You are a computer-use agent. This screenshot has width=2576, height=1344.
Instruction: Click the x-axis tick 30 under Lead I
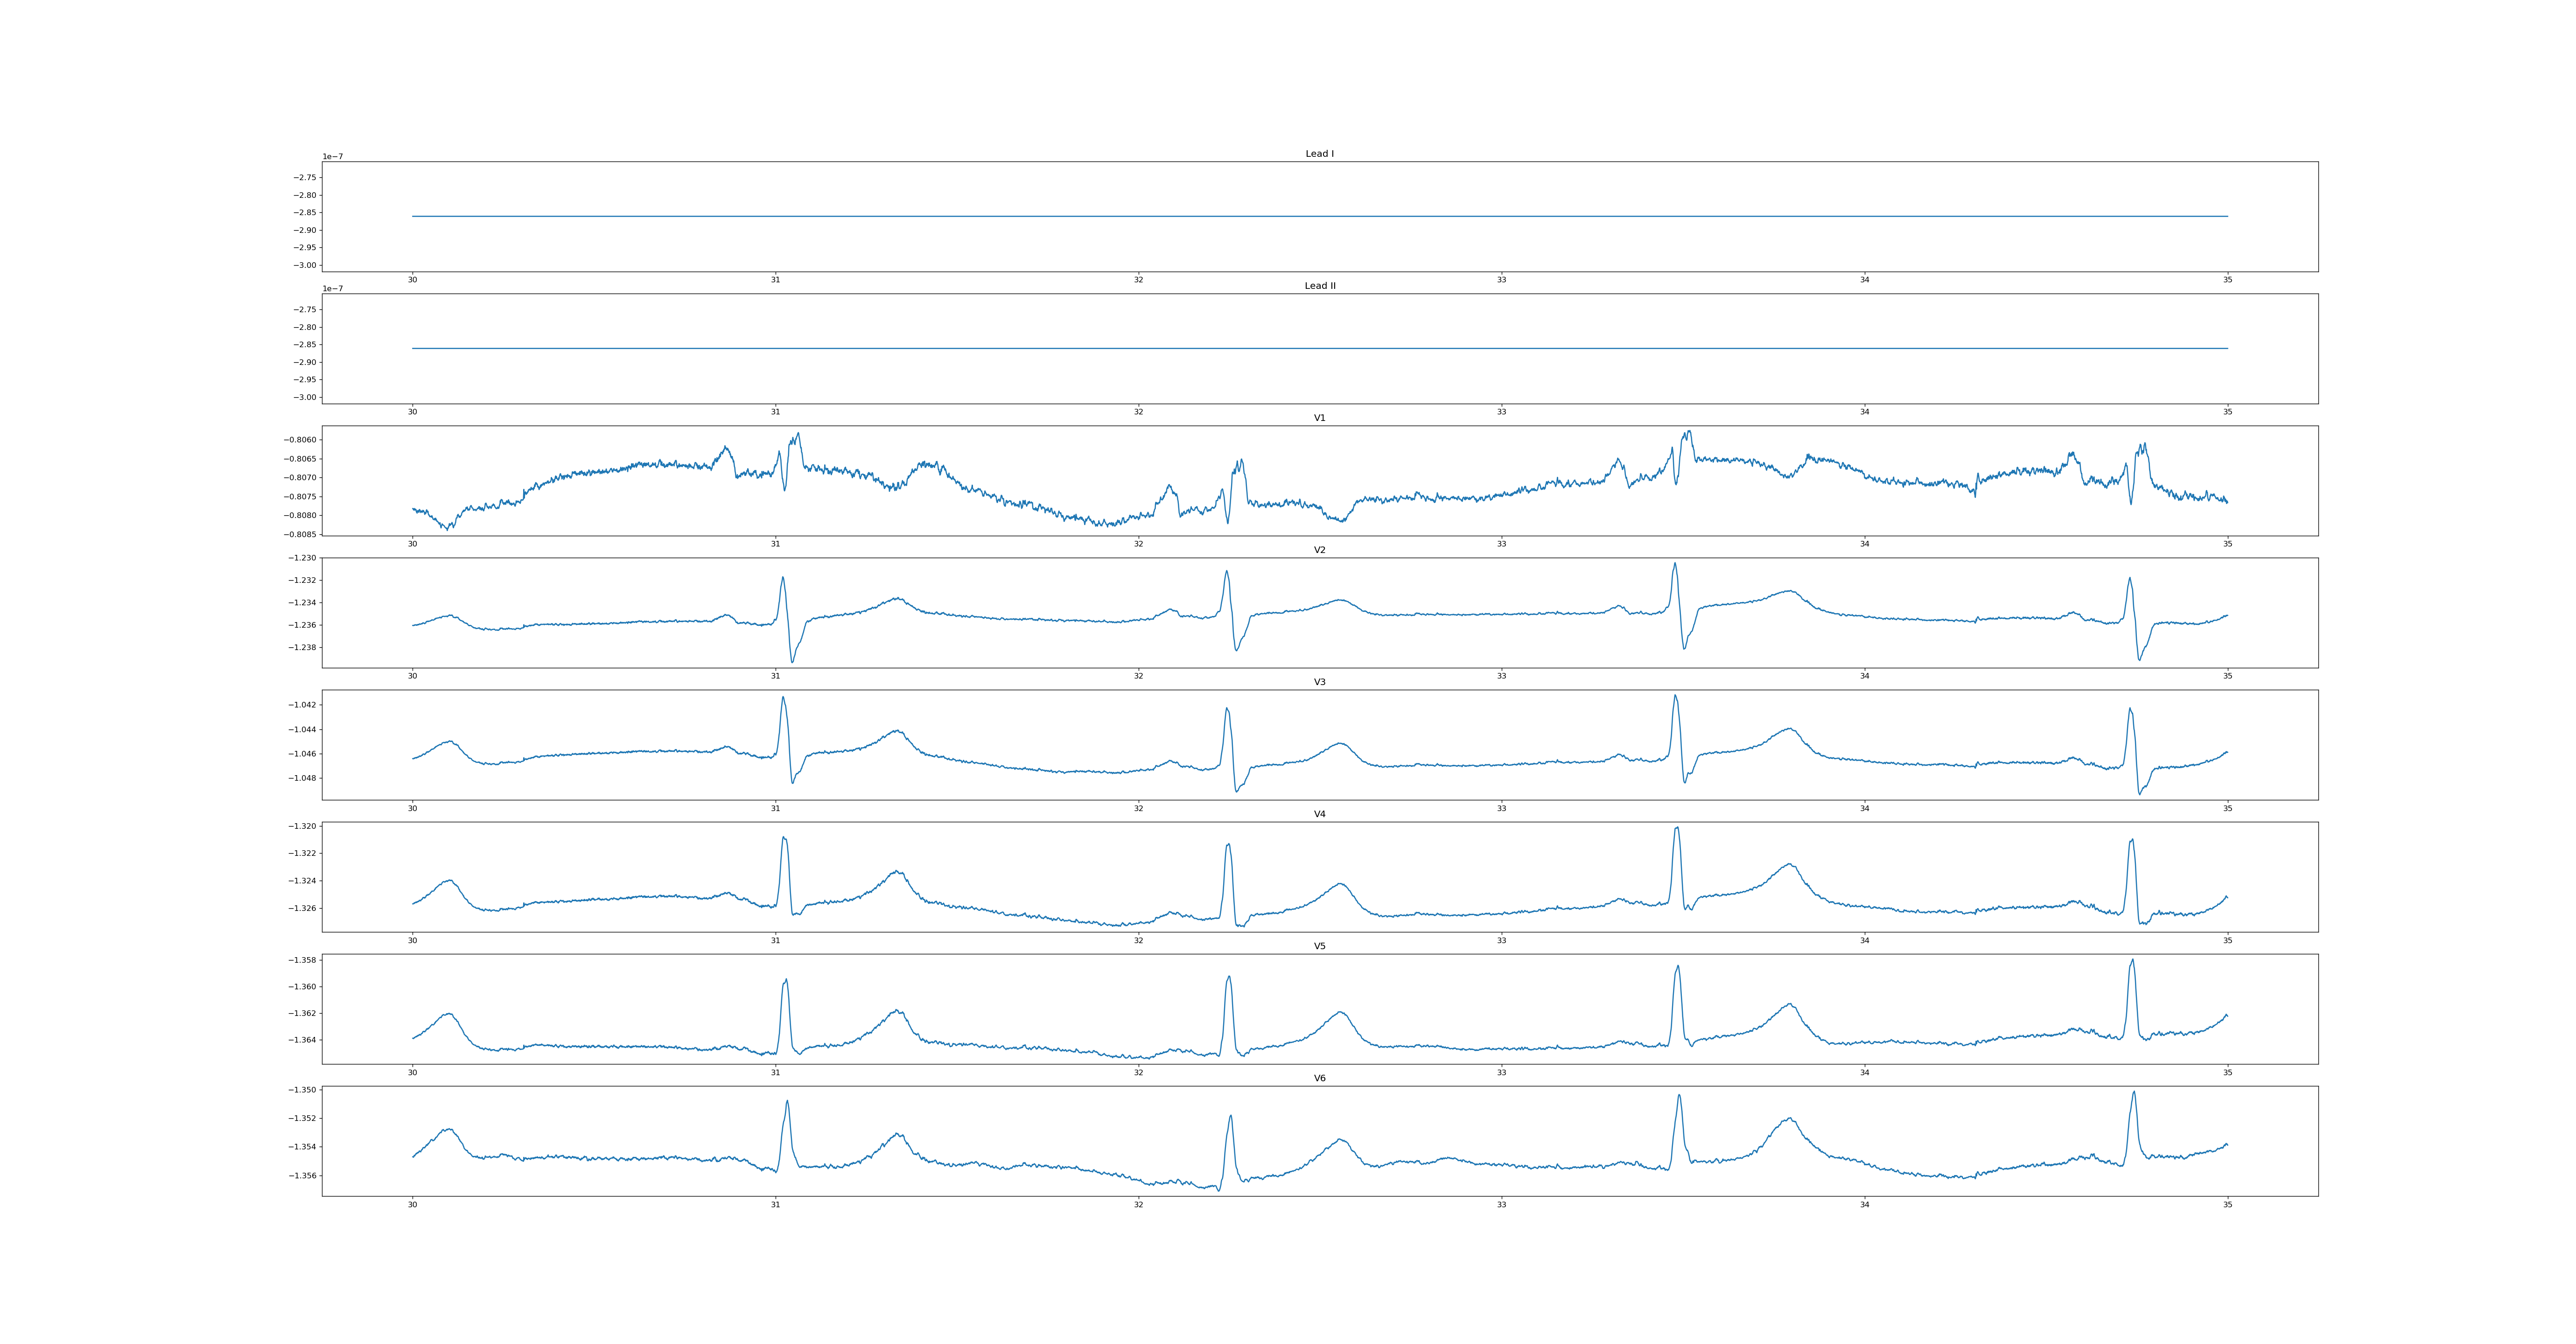(412, 280)
